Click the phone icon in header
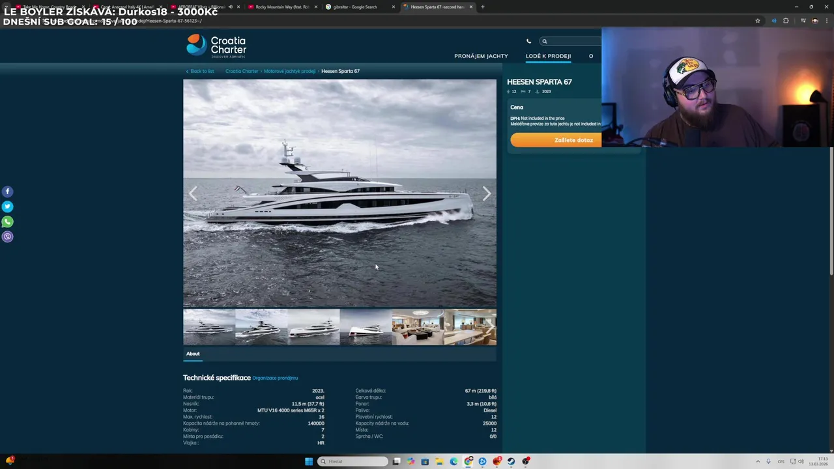This screenshot has width=834, height=469. coord(528,41)
